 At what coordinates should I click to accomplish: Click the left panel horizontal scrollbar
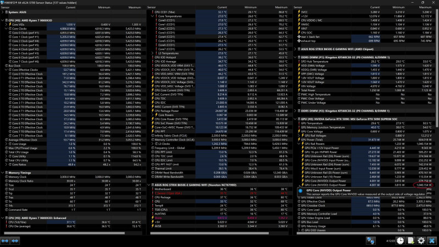[64, 233]
